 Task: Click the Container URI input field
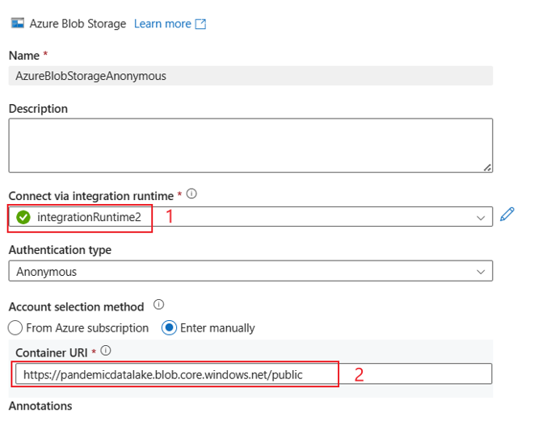tap(250, 374)
